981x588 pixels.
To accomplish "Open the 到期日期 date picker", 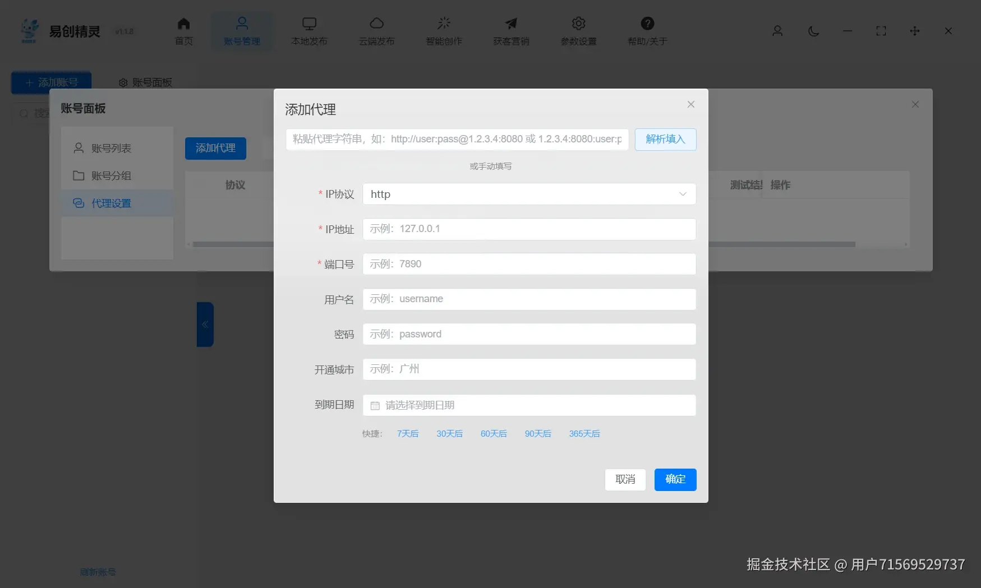I will coord(529,405).
